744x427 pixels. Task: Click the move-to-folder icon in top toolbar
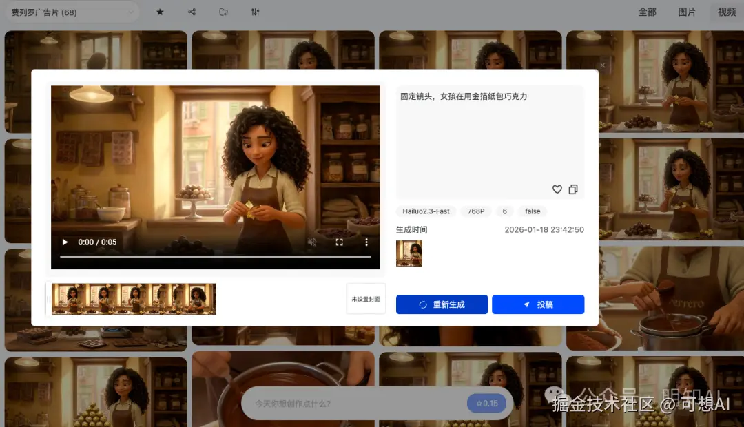(x=223, y=12)
